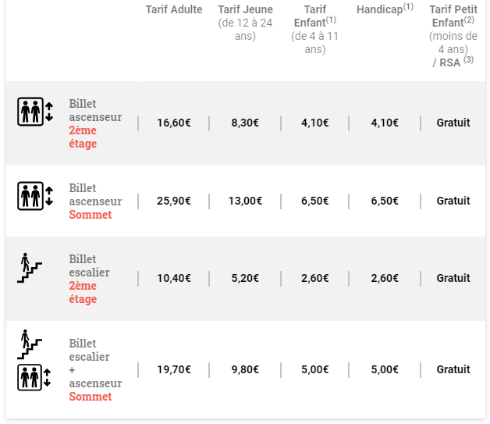Click the Tarif Petit Enfant / RSA header
The height and width of the screenshot is (424, 490).
(x=453, y=36)
